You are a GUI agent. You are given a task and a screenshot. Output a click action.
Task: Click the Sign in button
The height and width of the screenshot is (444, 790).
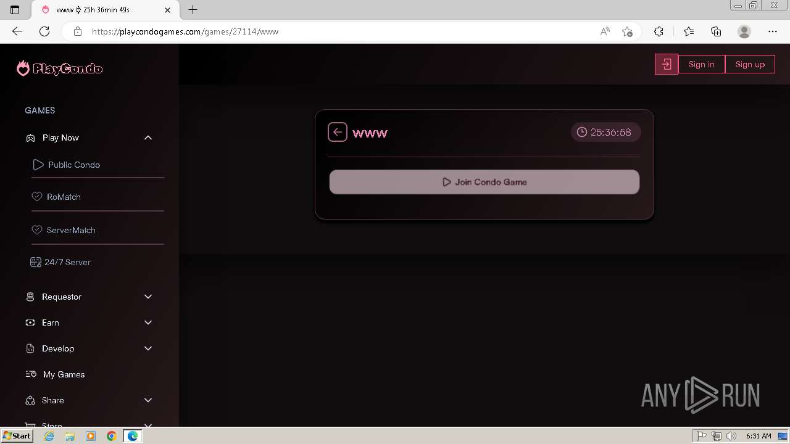click(702, 64)
